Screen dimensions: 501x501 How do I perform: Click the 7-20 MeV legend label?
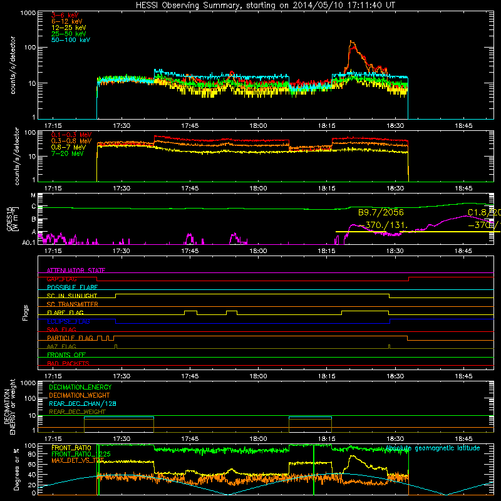[68, 153]
